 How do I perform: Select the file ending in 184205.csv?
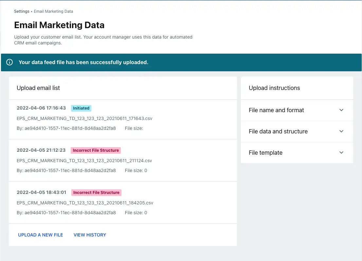pos(85,203)
